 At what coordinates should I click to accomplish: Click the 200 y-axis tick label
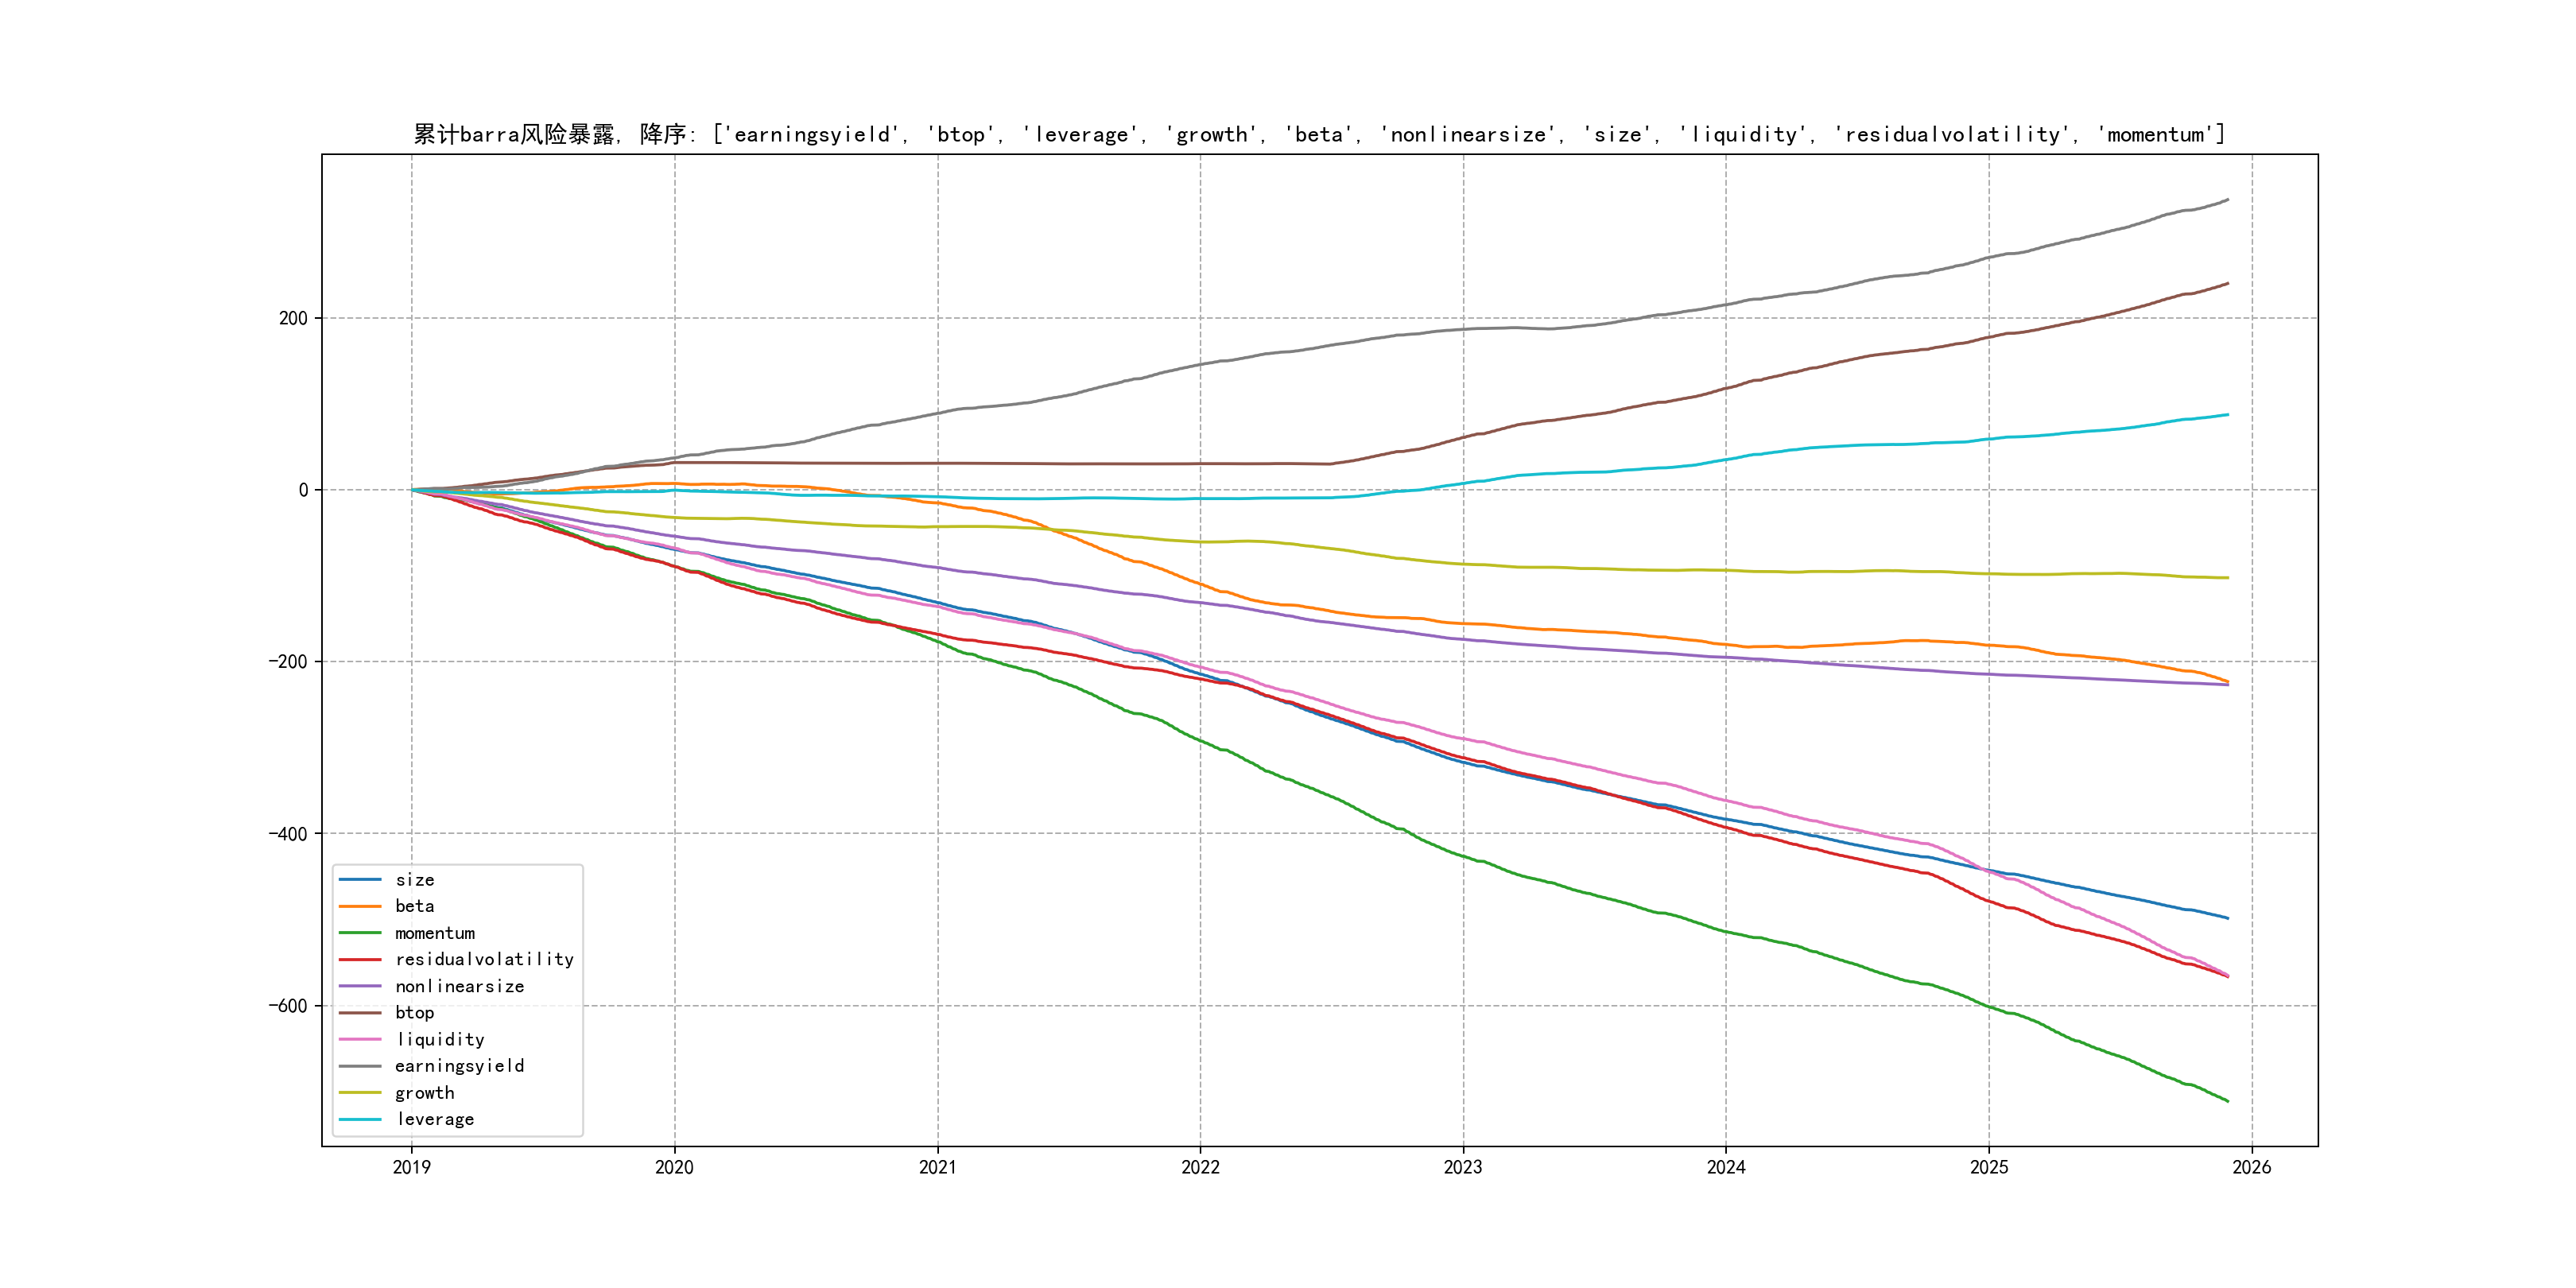(293, 318)
